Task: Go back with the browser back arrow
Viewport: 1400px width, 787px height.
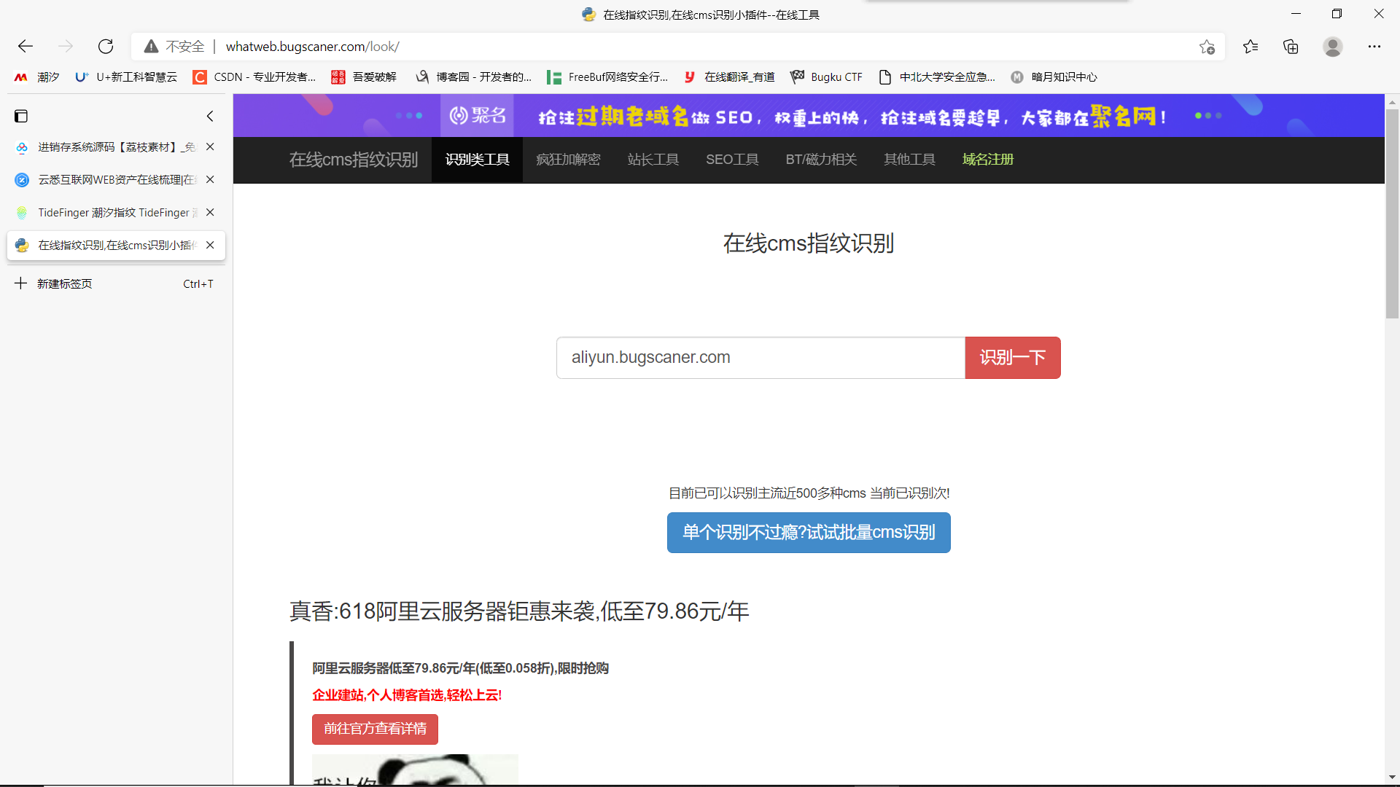Action: 26,47
